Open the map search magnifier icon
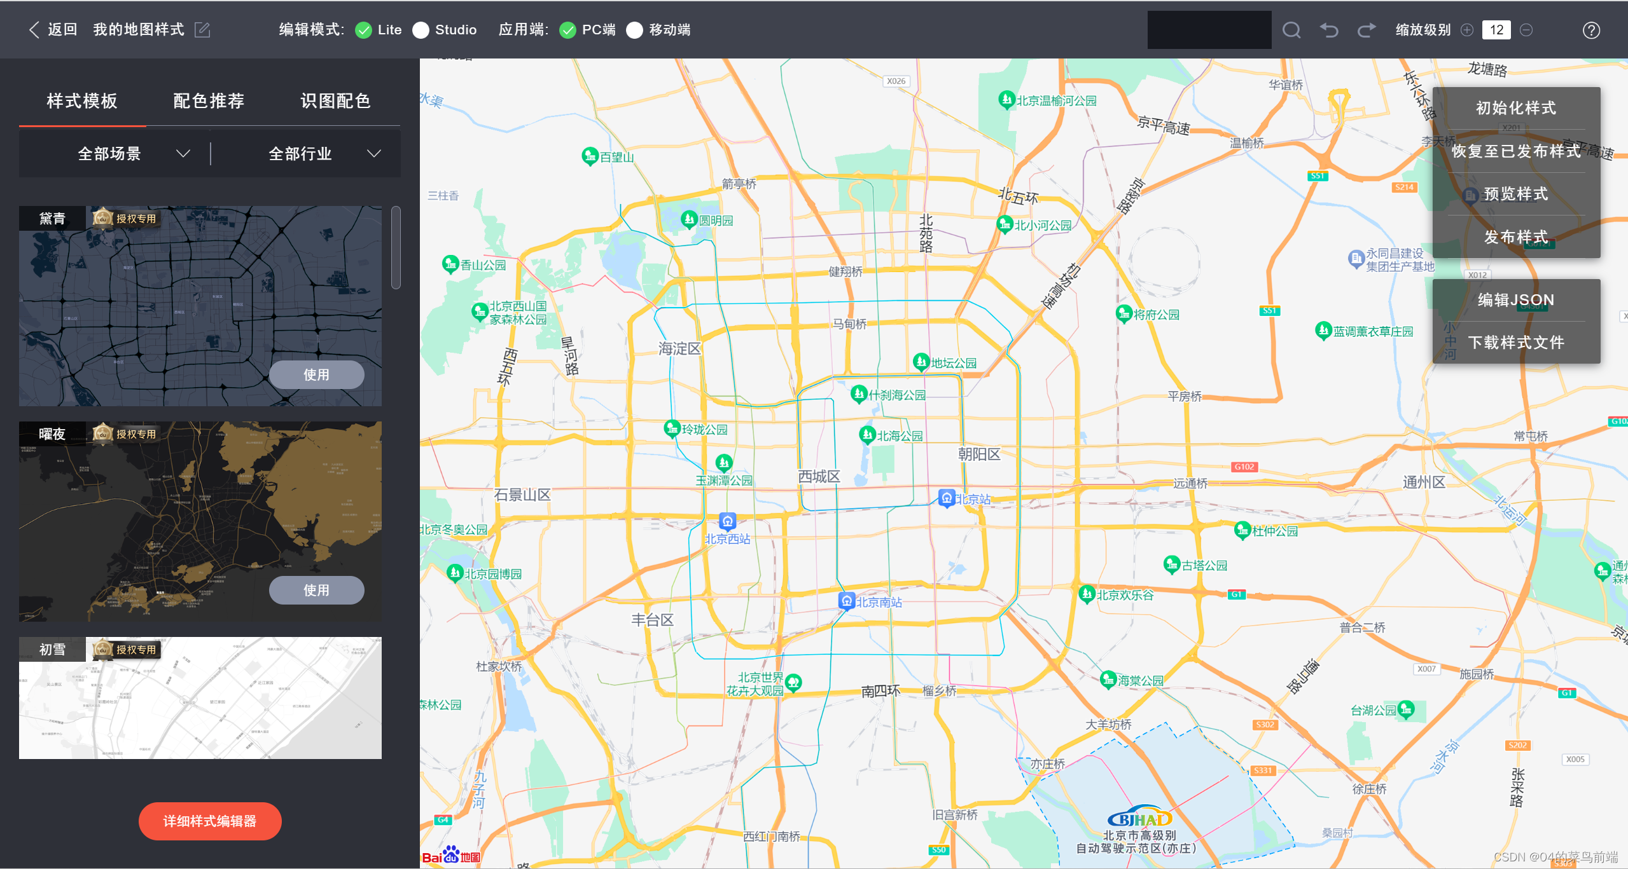The height and width of the screenshot is (869, 1628). 1291,29
